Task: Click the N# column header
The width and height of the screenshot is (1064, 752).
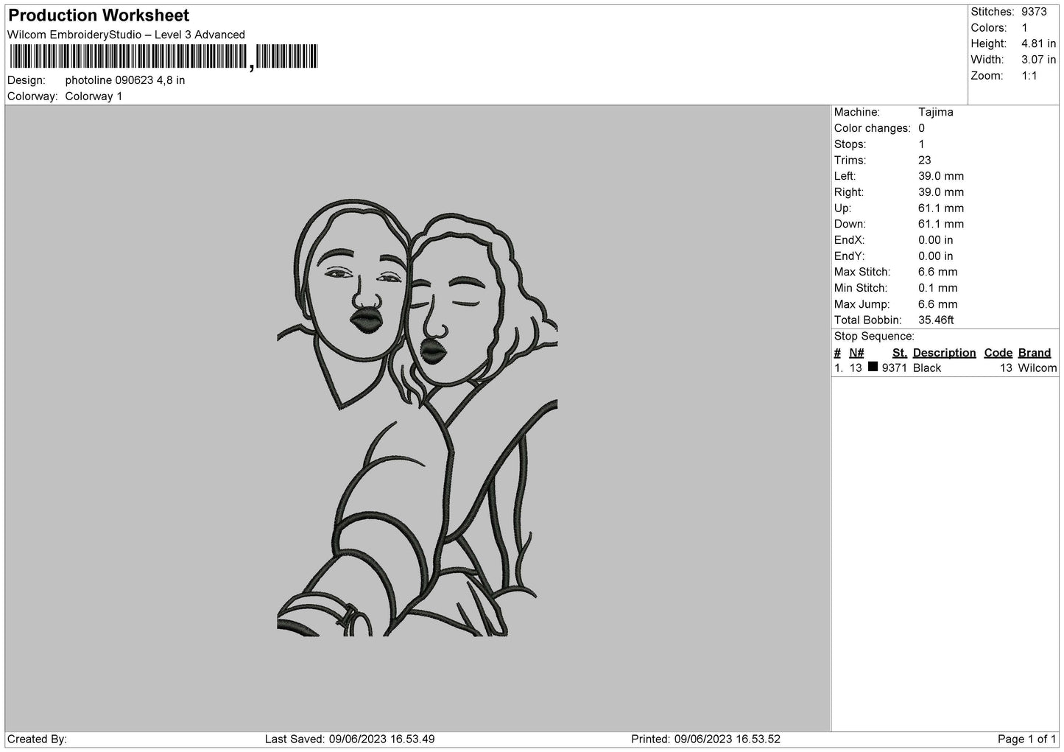Action: pyautogui.click(x=856, y=353)
